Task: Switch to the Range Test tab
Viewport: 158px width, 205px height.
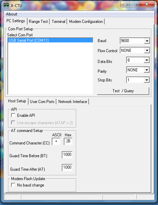Action: [38, 22]
